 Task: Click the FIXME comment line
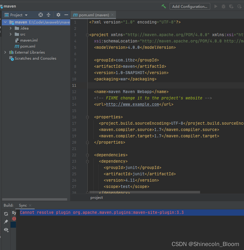153,98
